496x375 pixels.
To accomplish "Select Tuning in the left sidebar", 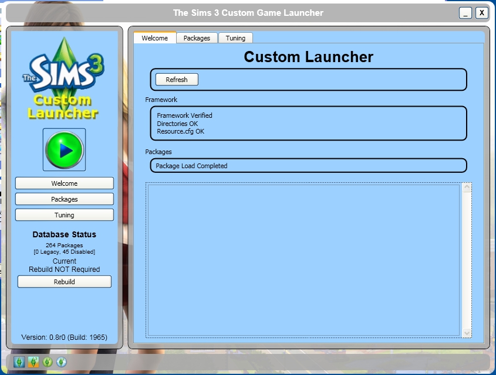I will coord(64,214).
